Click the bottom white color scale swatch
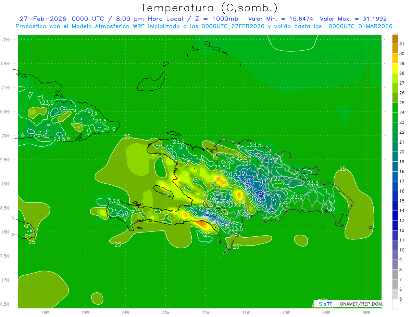This screenshot has height=317, width=411. click(x=395, y=304)
